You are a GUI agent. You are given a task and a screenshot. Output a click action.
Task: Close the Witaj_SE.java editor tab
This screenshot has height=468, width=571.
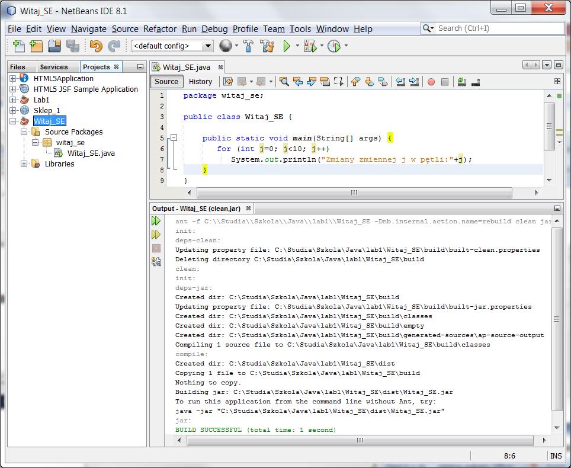coord(220,67)
